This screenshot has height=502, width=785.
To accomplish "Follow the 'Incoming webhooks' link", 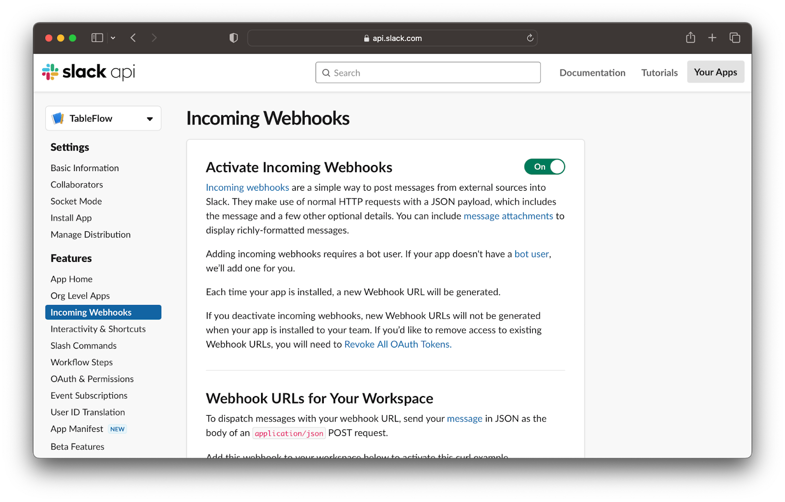I will (247, 187).
